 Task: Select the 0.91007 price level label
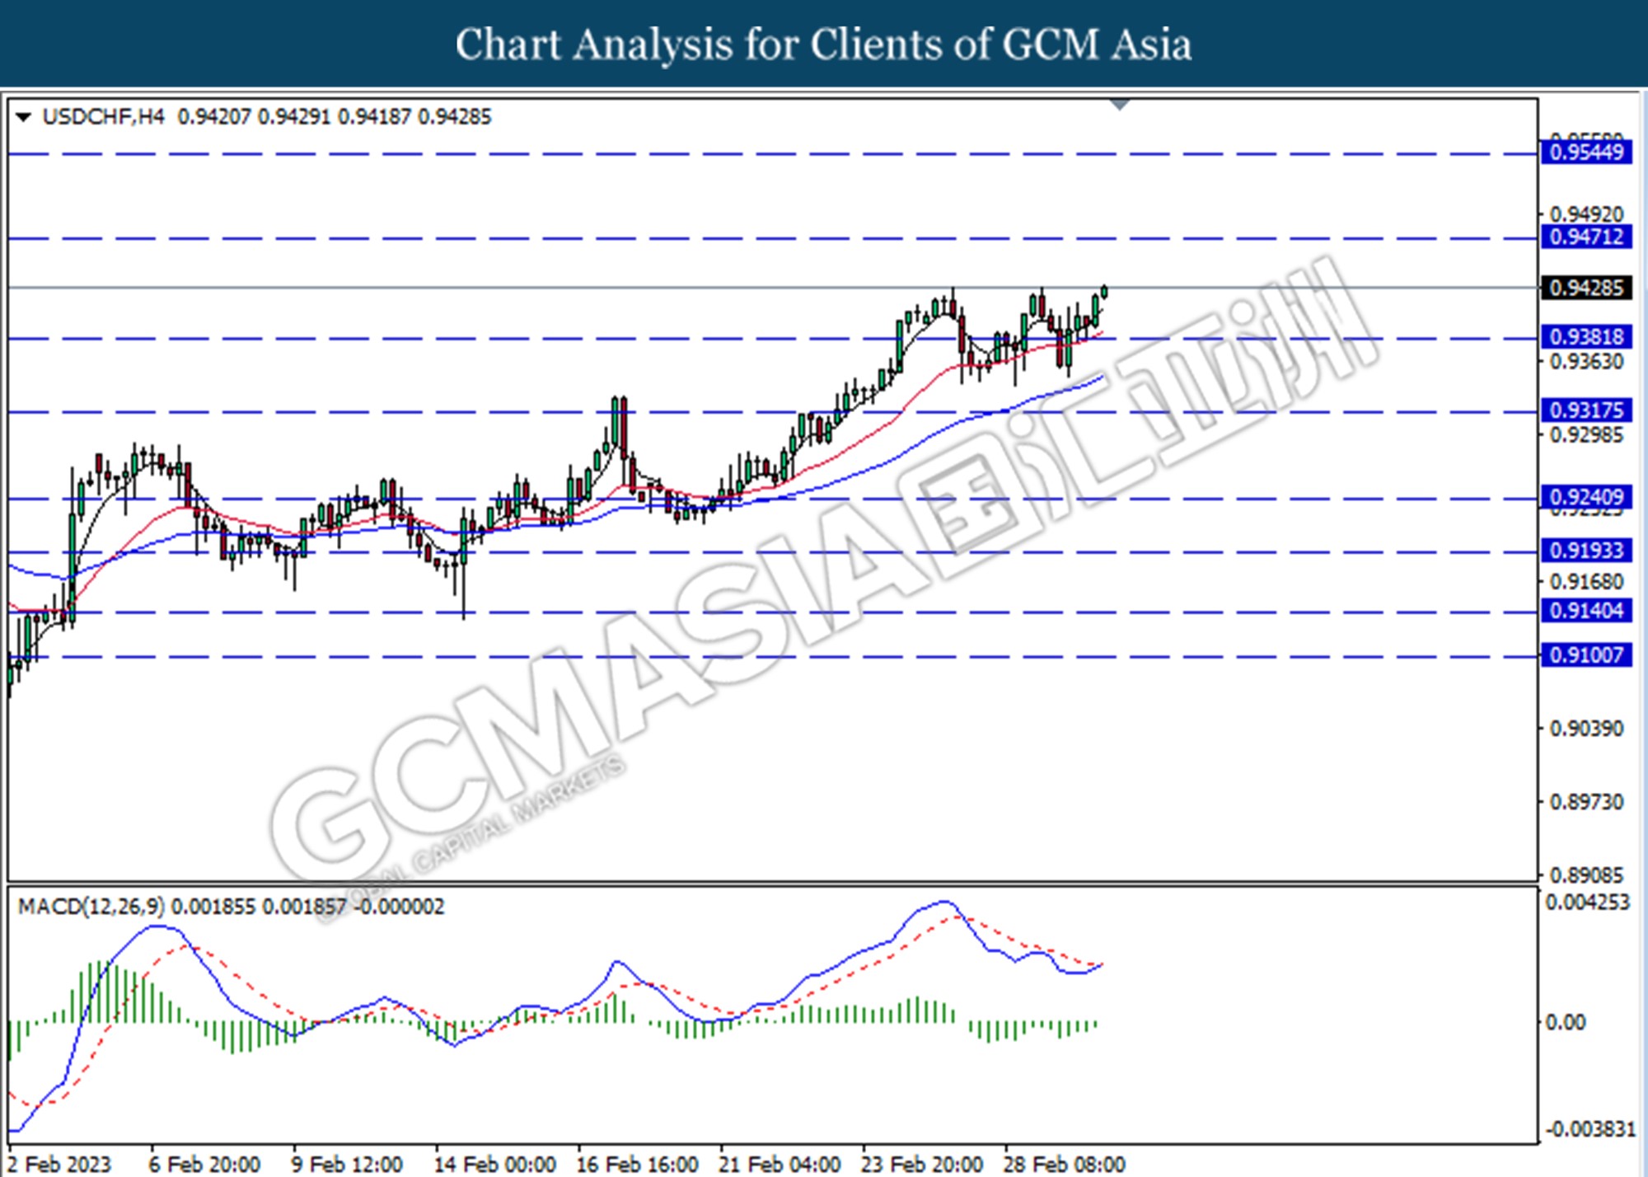[x=1585, y=655]
